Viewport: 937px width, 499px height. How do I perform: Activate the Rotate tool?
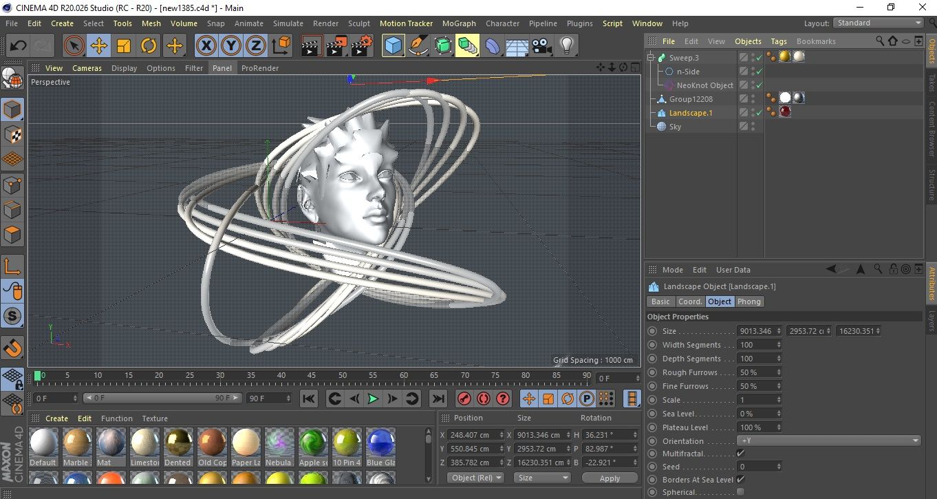click(x=149, y=46)
